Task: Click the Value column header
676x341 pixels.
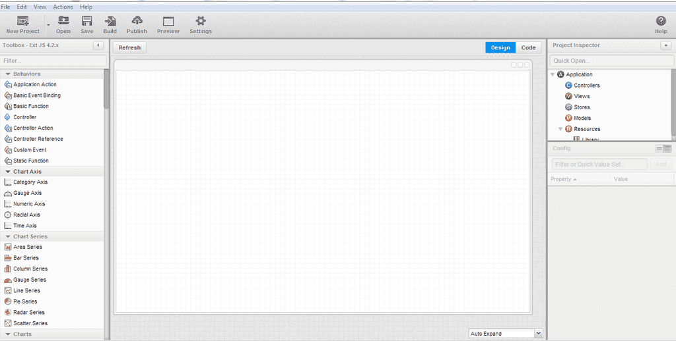Action: [642, 179]
